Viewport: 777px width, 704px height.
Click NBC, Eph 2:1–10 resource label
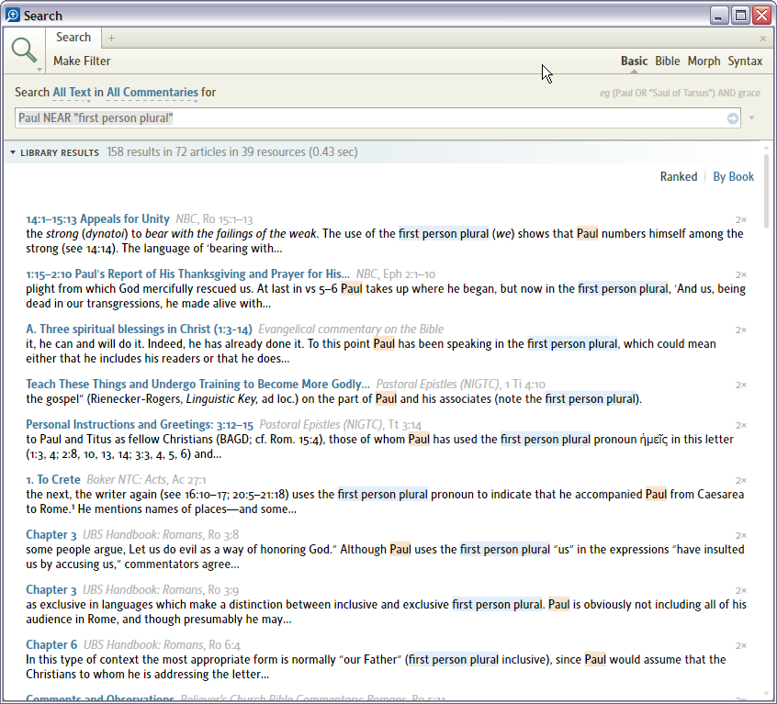[396, 274]
